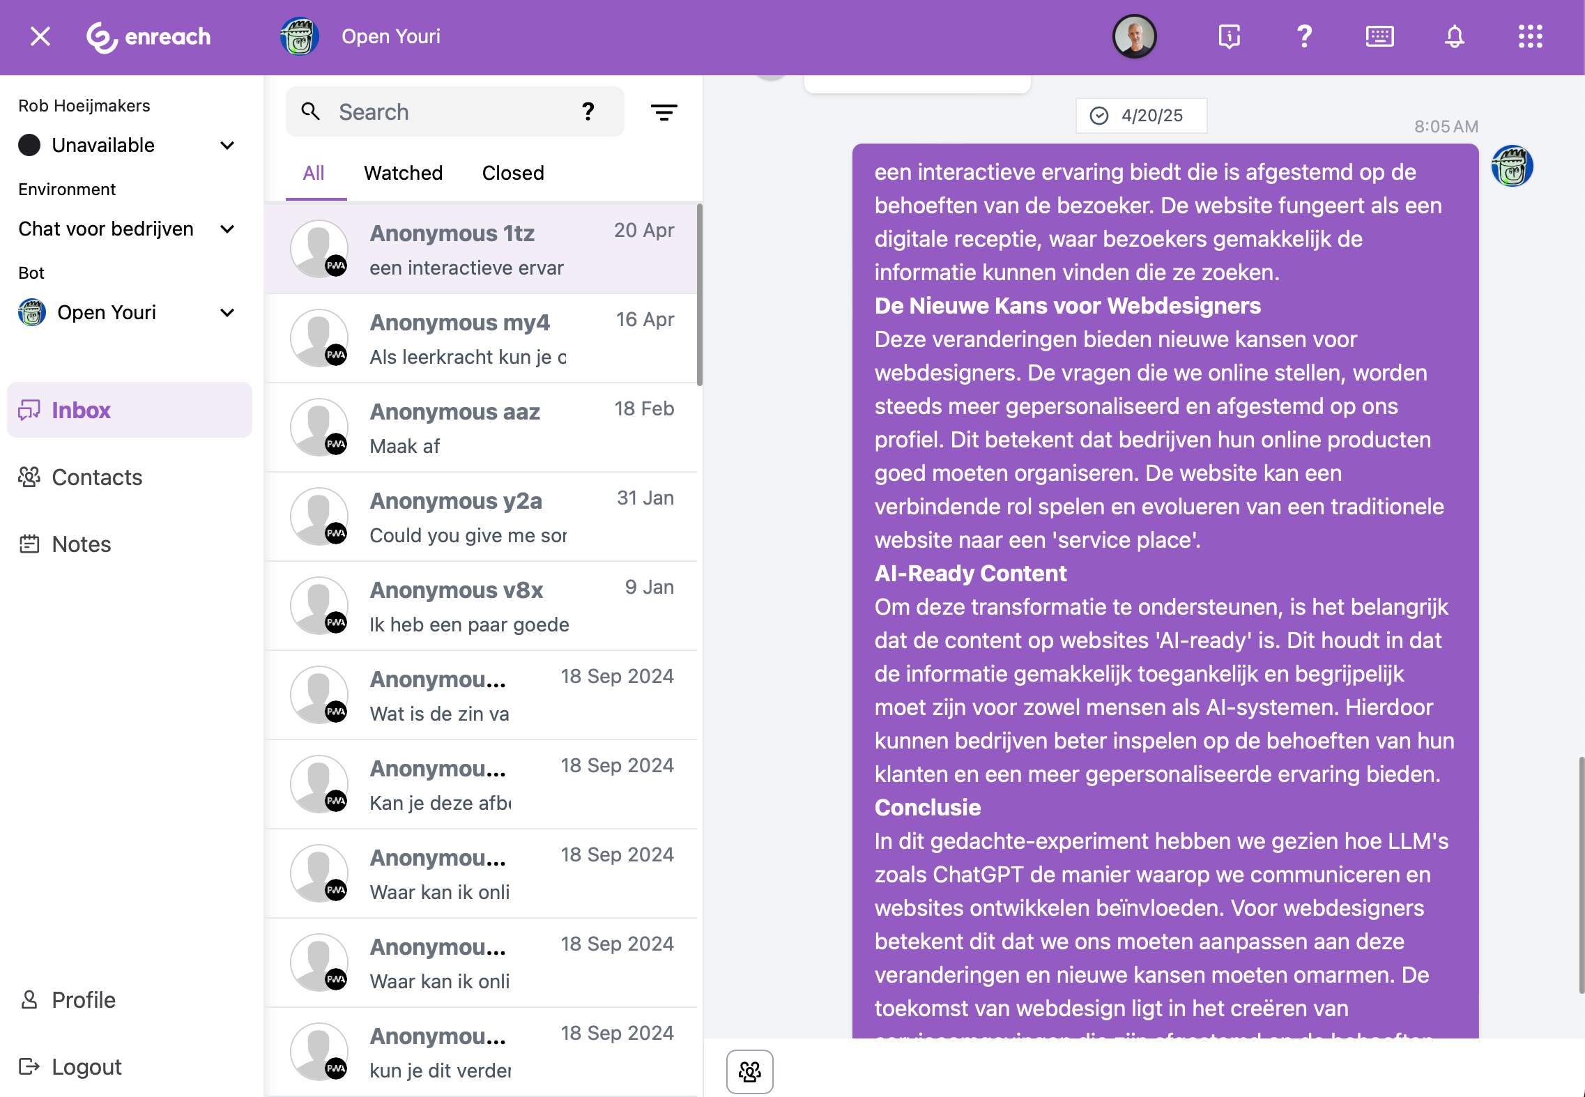Click the search help question mark
Screen dimensions: 1585x1097
pyautogui.click(x=588, y=112)
